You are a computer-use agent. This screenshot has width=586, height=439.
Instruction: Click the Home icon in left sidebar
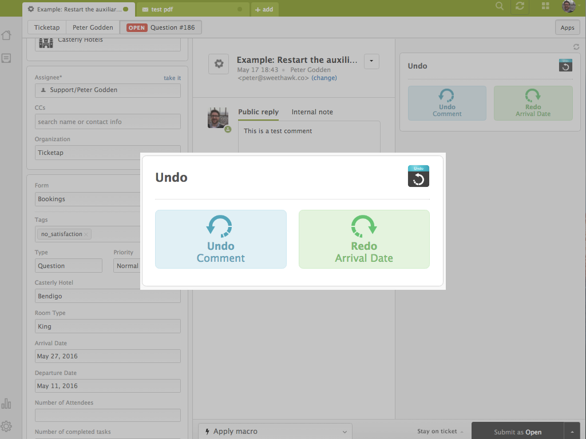pos(6,35)
